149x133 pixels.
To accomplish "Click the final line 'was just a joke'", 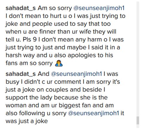I will click(27, 121).
